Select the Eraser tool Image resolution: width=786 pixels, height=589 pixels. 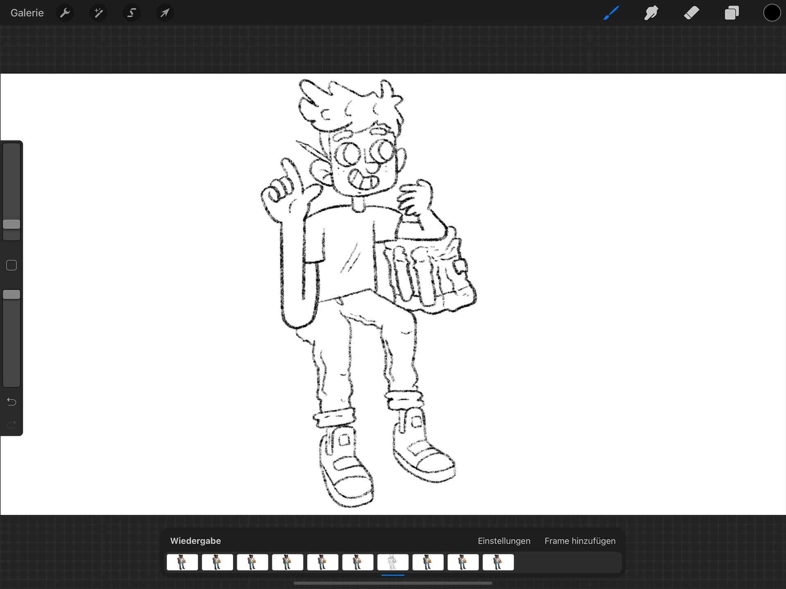pyautogui.click(x=691, y=13)
